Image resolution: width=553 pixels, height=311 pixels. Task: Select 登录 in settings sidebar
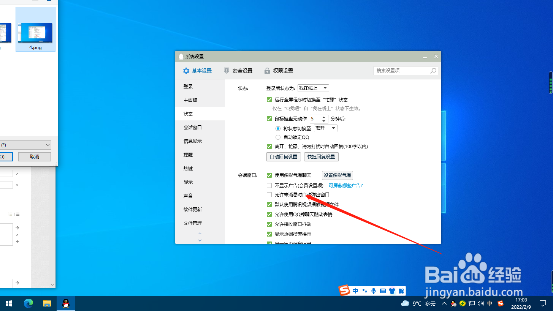pyautogui.click(x=200, y=87)
